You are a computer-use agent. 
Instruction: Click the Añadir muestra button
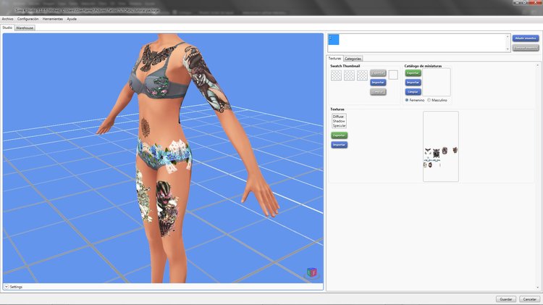[526, 38]
